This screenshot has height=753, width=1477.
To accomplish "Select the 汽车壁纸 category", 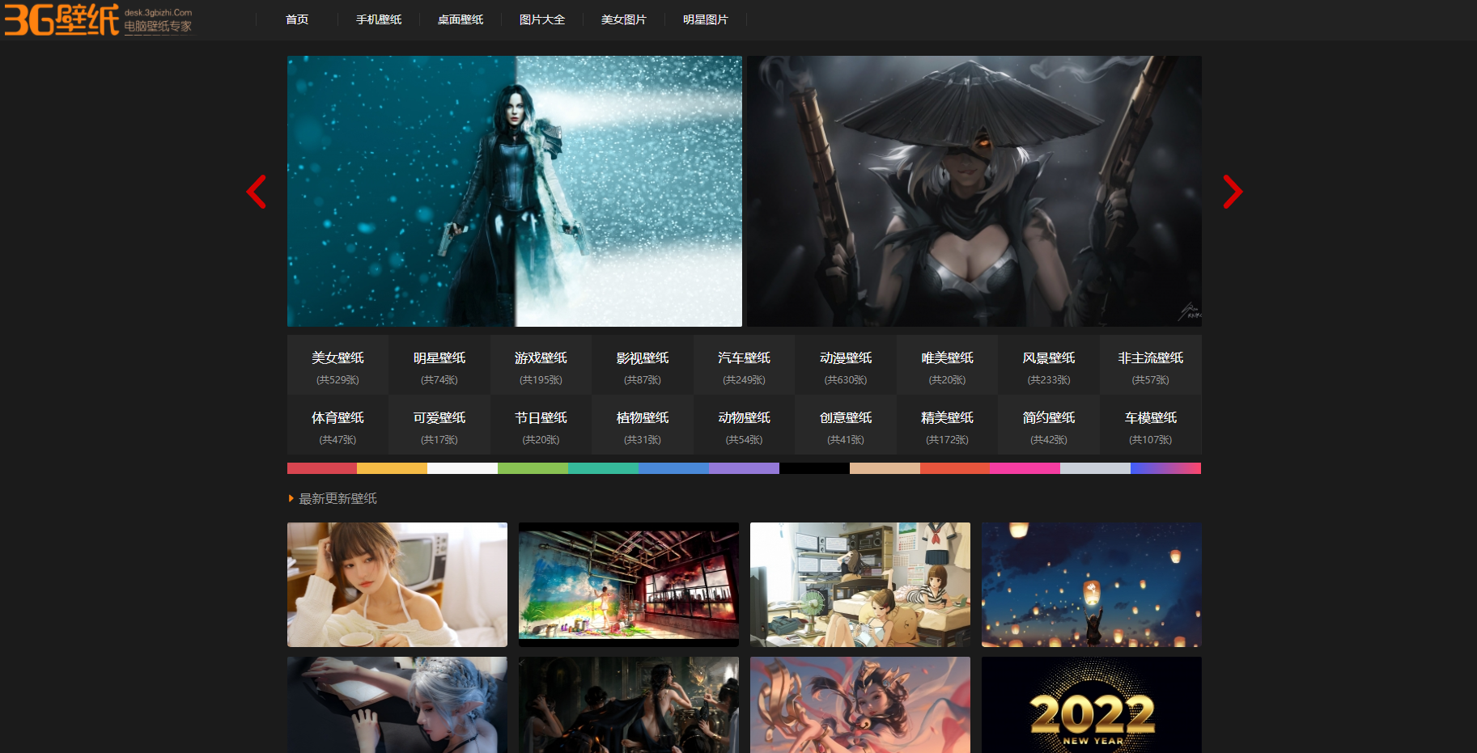I will [x=744, y=366].
